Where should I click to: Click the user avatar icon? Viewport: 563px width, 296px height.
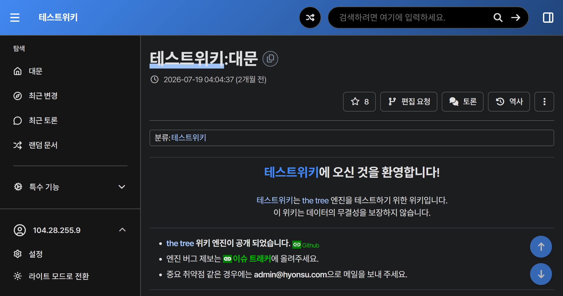click(x=20, y=230)
